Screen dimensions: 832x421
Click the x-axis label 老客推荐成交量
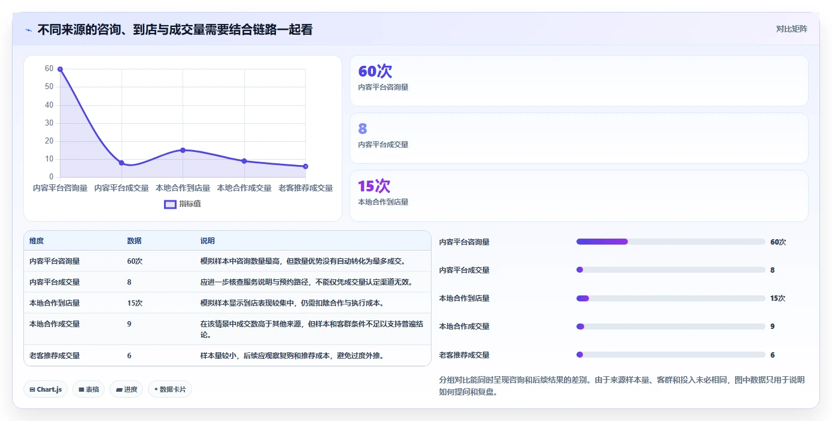pos(305,188)
